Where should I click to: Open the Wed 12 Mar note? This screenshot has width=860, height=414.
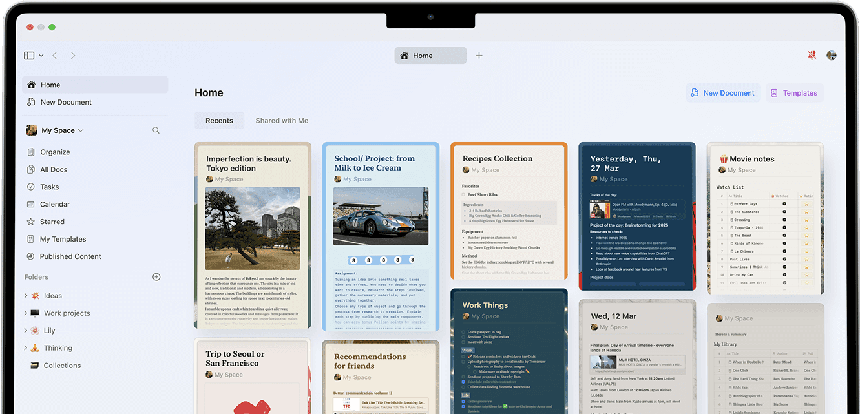636,357
